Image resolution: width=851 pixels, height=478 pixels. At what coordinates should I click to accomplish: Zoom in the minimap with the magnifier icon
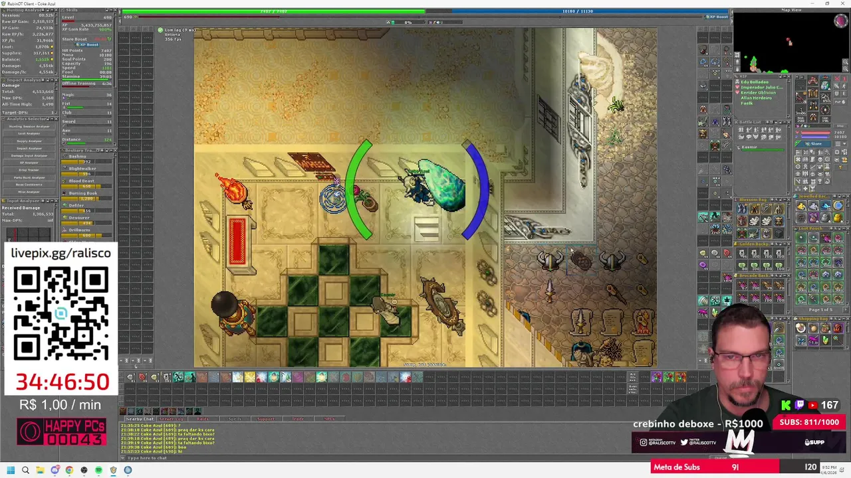pyautogui.click(x=846, y=62)
